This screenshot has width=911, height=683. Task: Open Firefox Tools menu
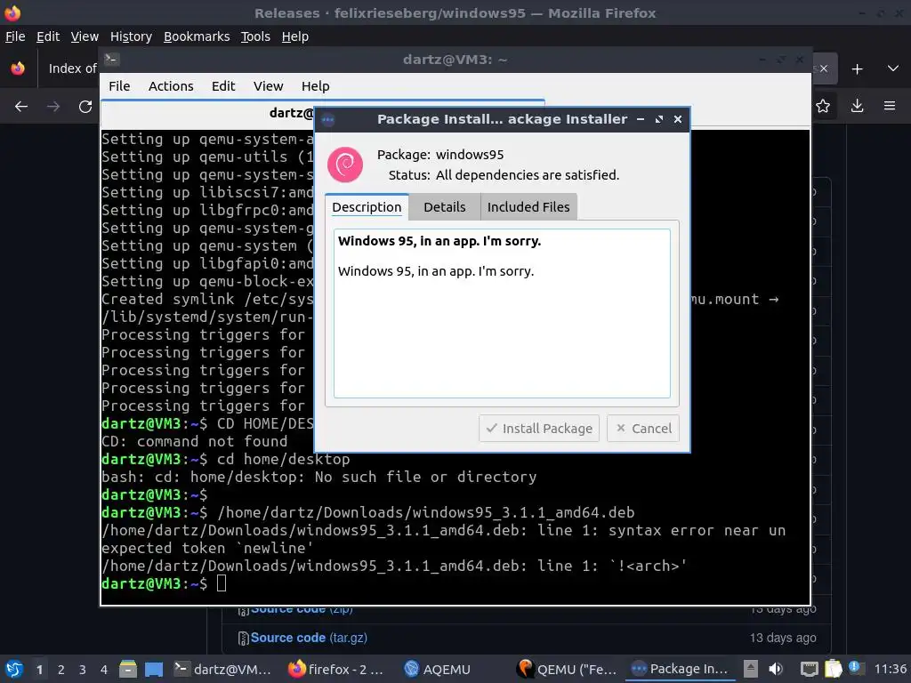coord(255,36)
